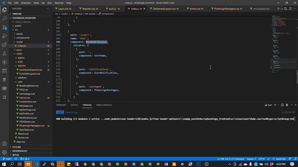Viewport: 298px width, 167px height.
Task: Open the editor More Actions menu
Action: [x=295, y=9]
